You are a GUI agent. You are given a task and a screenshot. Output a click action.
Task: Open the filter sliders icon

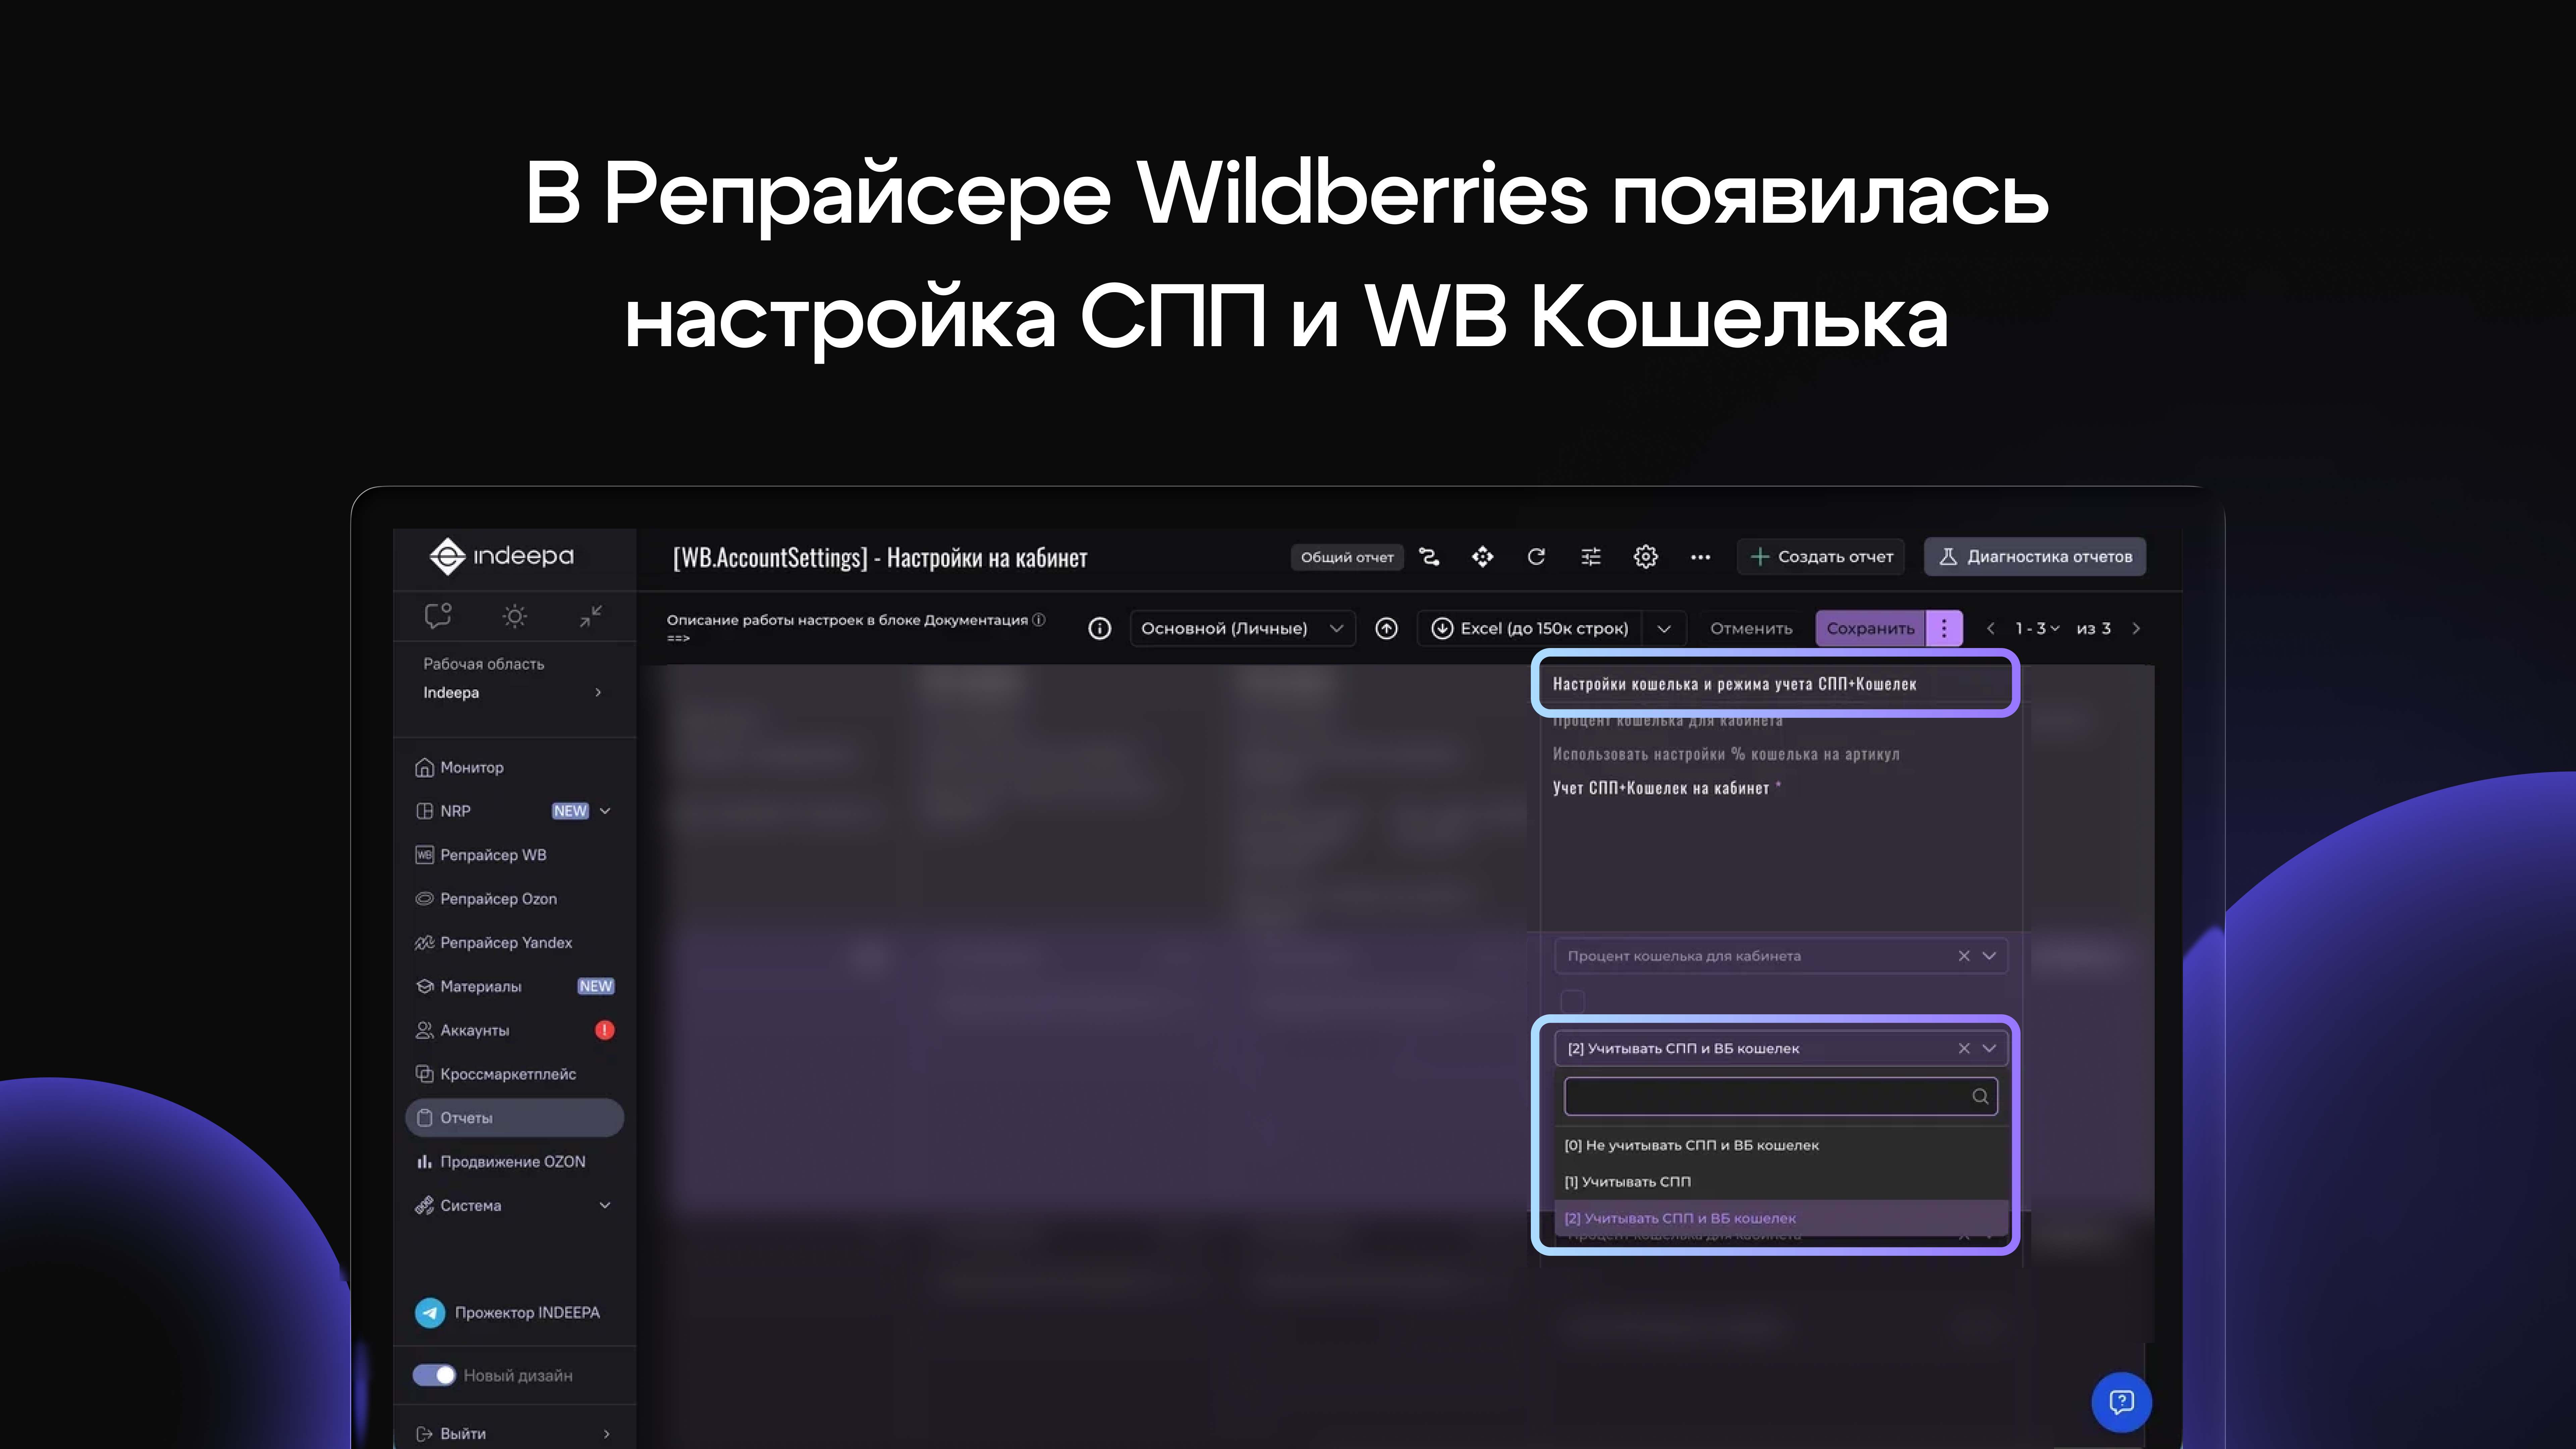coord(1591,557)
